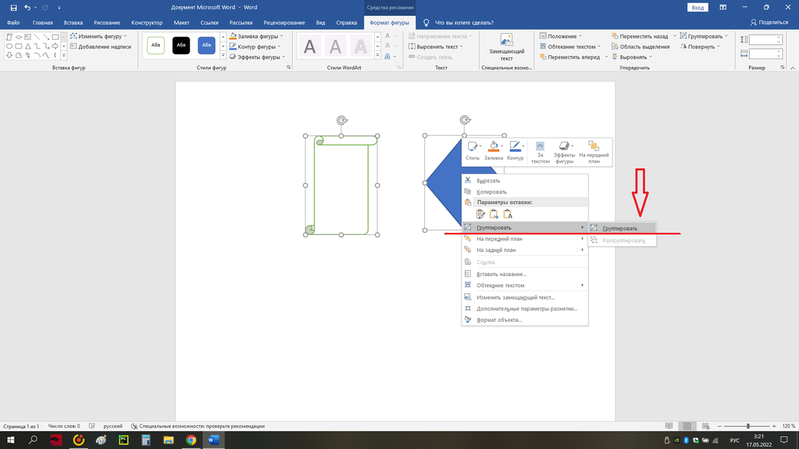This screenshot has width=799, height=449.
Task: Choose Копировать in the context menu
Action: coord(525,192)
